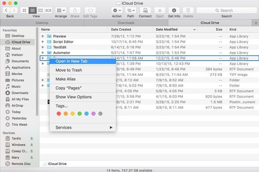Eject the Casey Cl... volume

click(32, 151)
